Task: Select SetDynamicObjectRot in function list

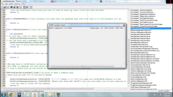Action: point(140,39)
